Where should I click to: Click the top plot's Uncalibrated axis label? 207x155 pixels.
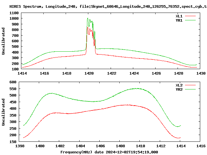tap(3, 41)
